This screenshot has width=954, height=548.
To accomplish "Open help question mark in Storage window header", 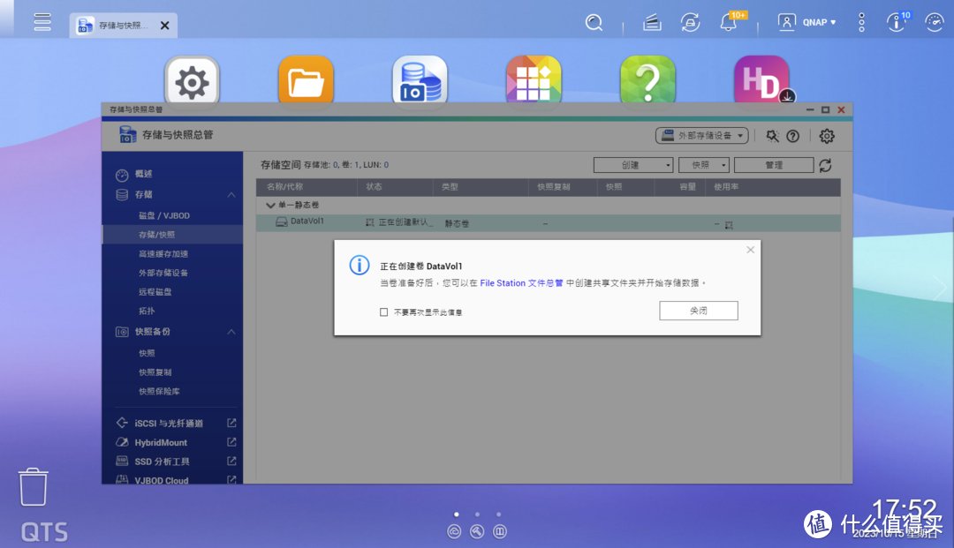I will [792, 136].
